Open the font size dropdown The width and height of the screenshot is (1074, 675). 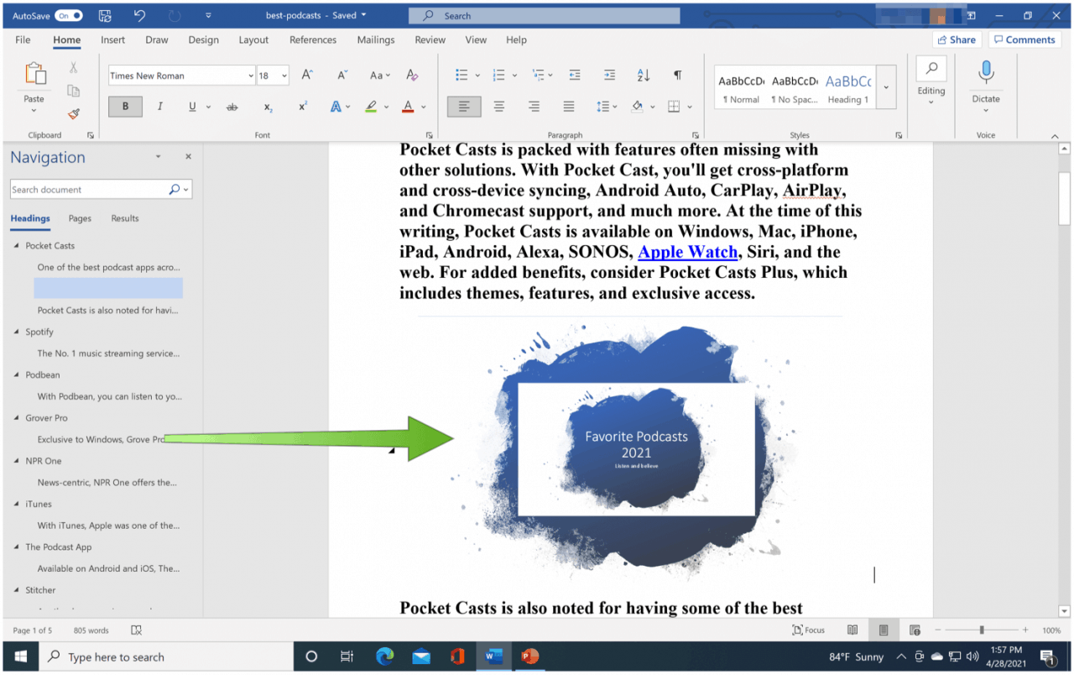(x=284, y=75)
